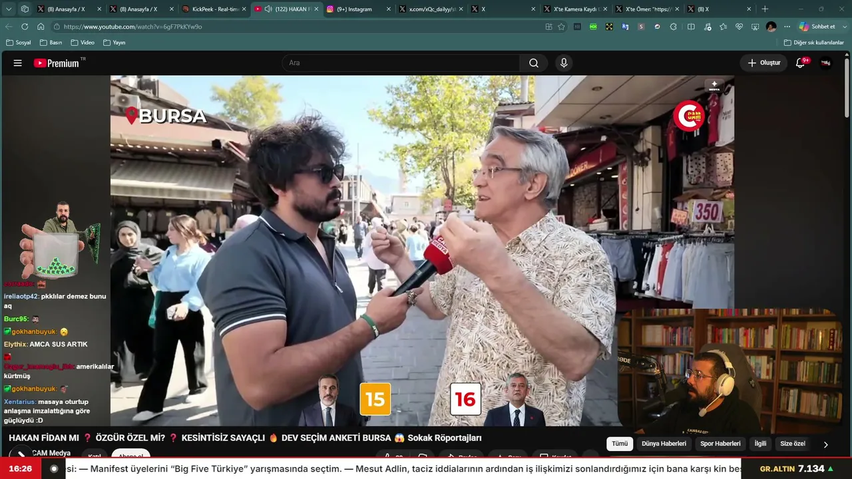The image size is (852, 479).
Task: Click the YouTube search magnifier button
Action: point(534,63)
